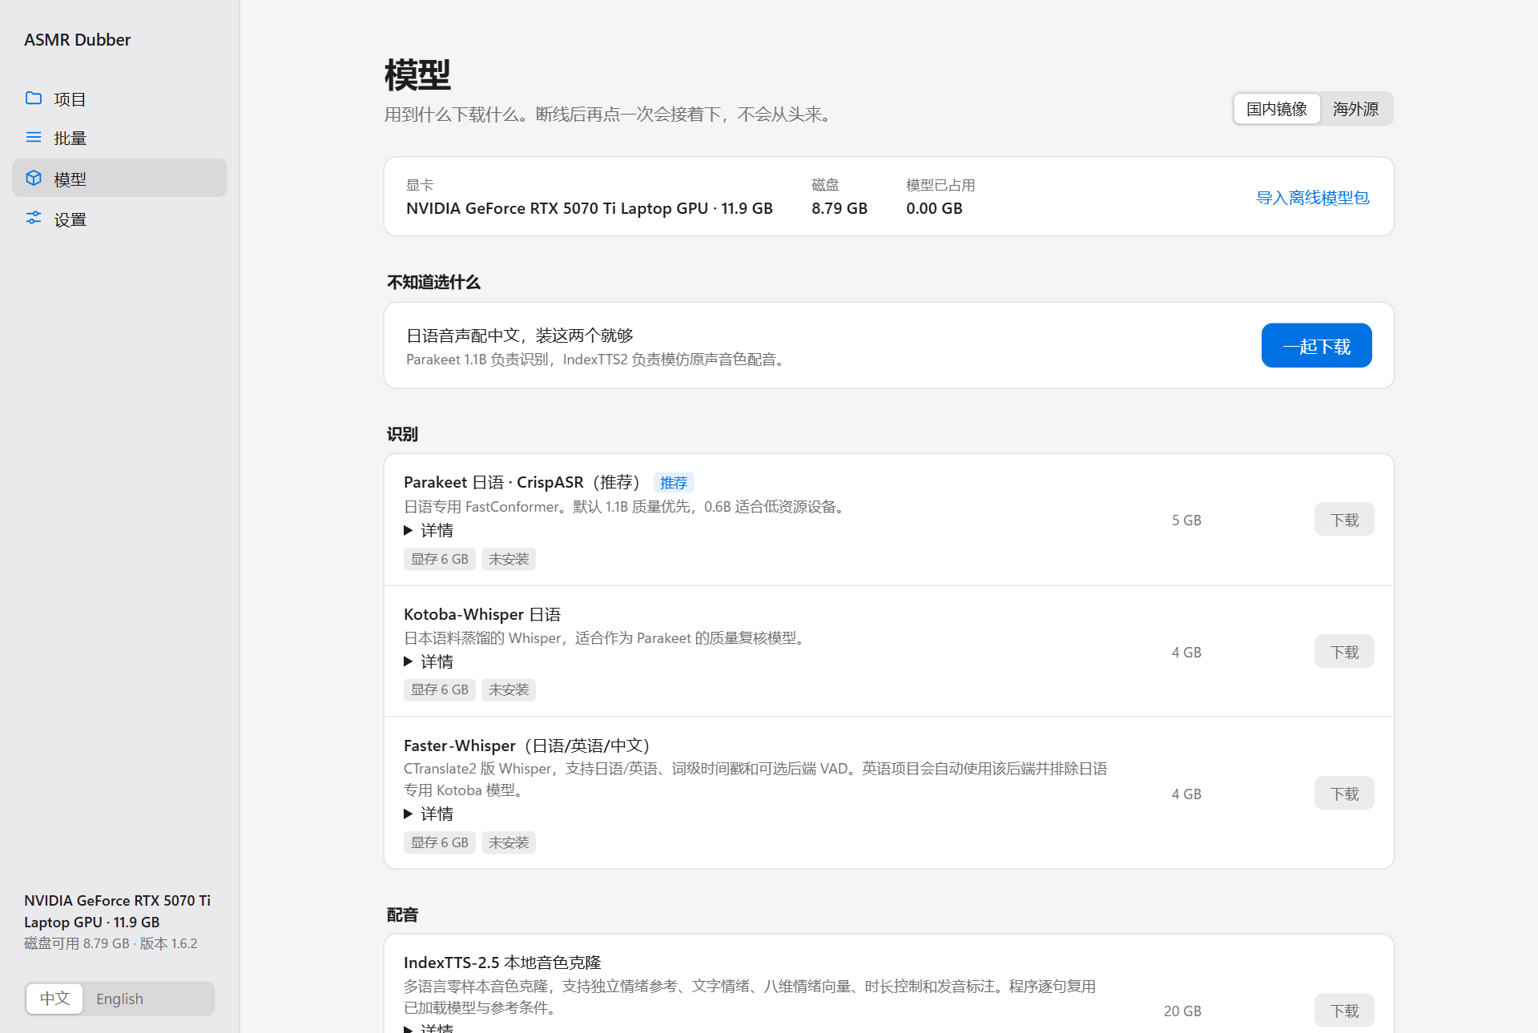Click the 导入离线模型包 link
1538x1033 pixels.
tap(1312, 198)
